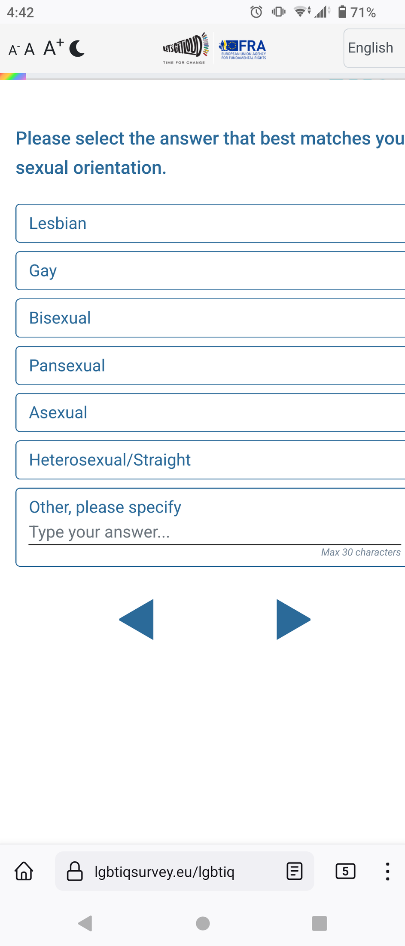
Task: Pick the Asexual option
Action: [210, 413]
